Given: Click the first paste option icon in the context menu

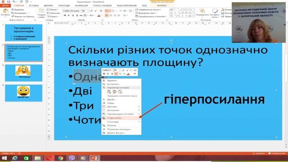Looking at the screenshot, I should pyautogui.click(x=109, y=92).
